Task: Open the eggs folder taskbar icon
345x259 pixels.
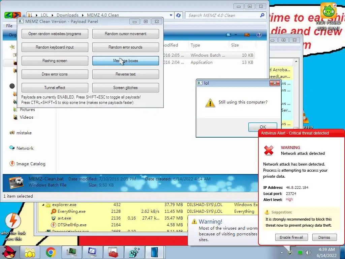Action: pyautogui.click(x=30, y=252)
